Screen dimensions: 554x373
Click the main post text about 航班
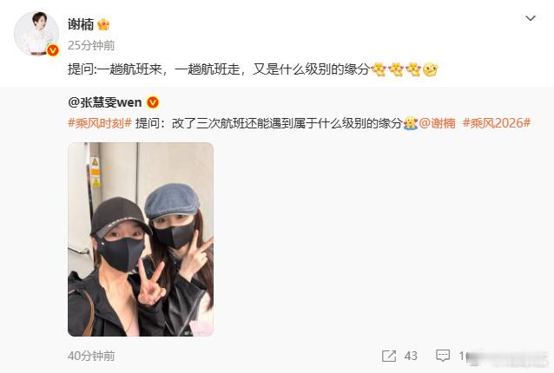pyautogui.click(x=218, y=69)
